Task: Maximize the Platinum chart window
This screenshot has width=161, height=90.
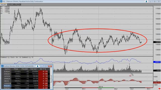Action: click(155, 1)
